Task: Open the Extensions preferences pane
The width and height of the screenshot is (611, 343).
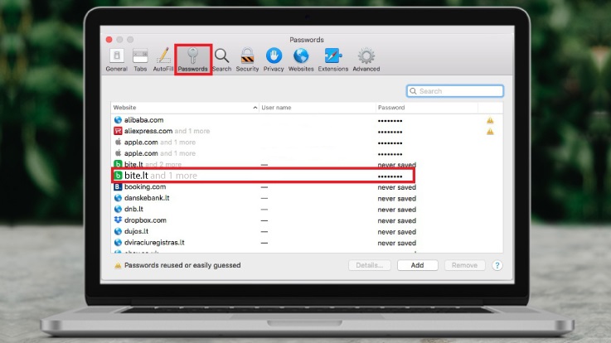Action: [x=333, y=59]
